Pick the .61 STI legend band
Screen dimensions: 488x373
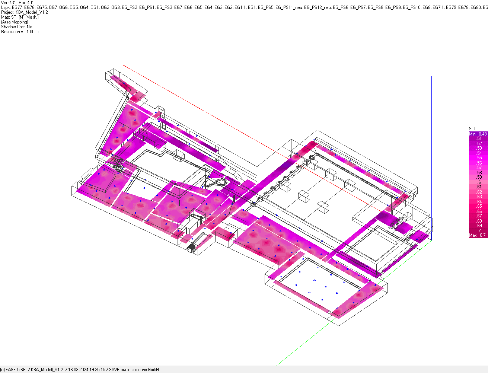(478, 187)
